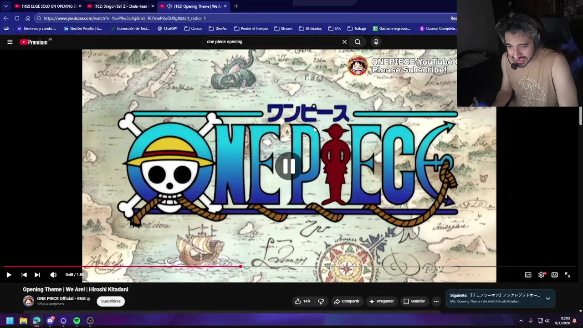Click the YouTube URL address bar
Screen dimensions: 583x328
[246, 18]
